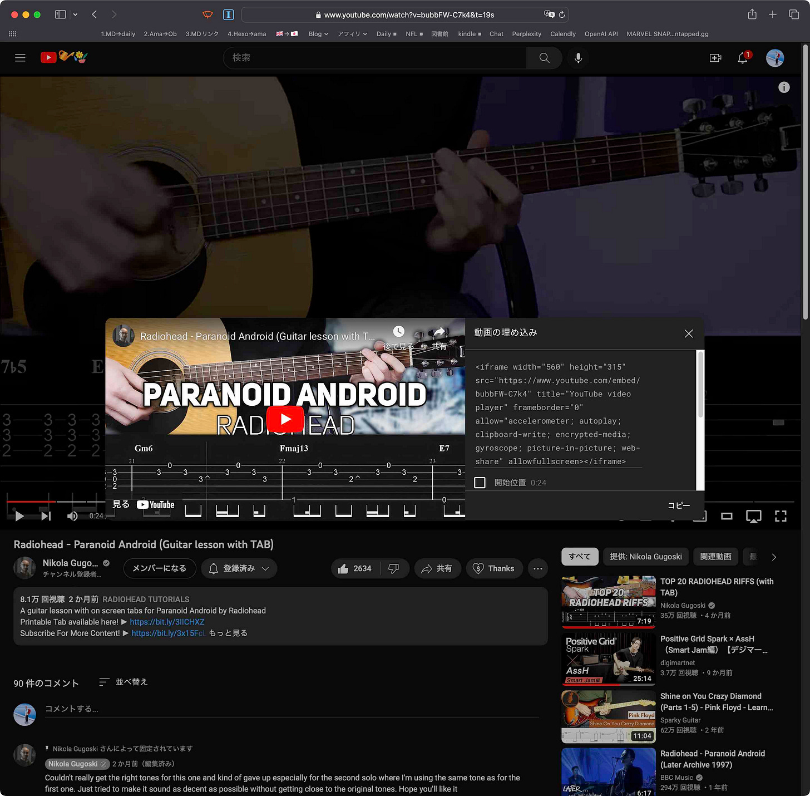This screenshot has height=796, width=810.
Task: Expand the description with もっと見る
Action: (x=228, y=633)
